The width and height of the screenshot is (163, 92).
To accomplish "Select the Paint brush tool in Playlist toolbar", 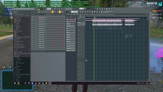I will (72, 14).
